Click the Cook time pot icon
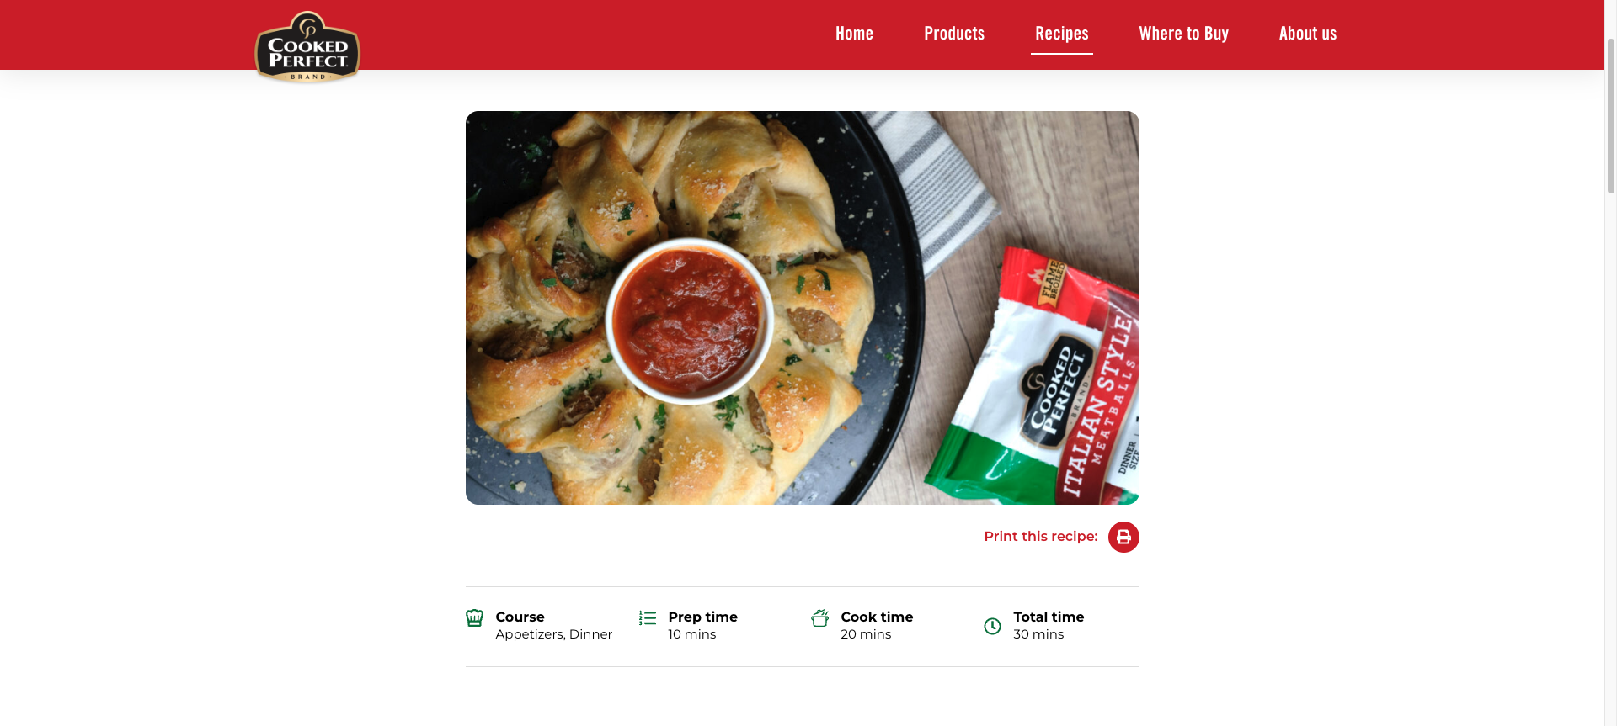 (820, 618)
